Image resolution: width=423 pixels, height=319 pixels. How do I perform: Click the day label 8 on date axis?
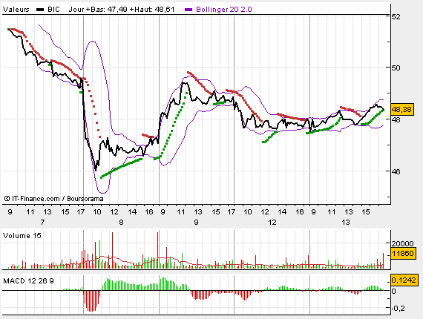point(121,223)
